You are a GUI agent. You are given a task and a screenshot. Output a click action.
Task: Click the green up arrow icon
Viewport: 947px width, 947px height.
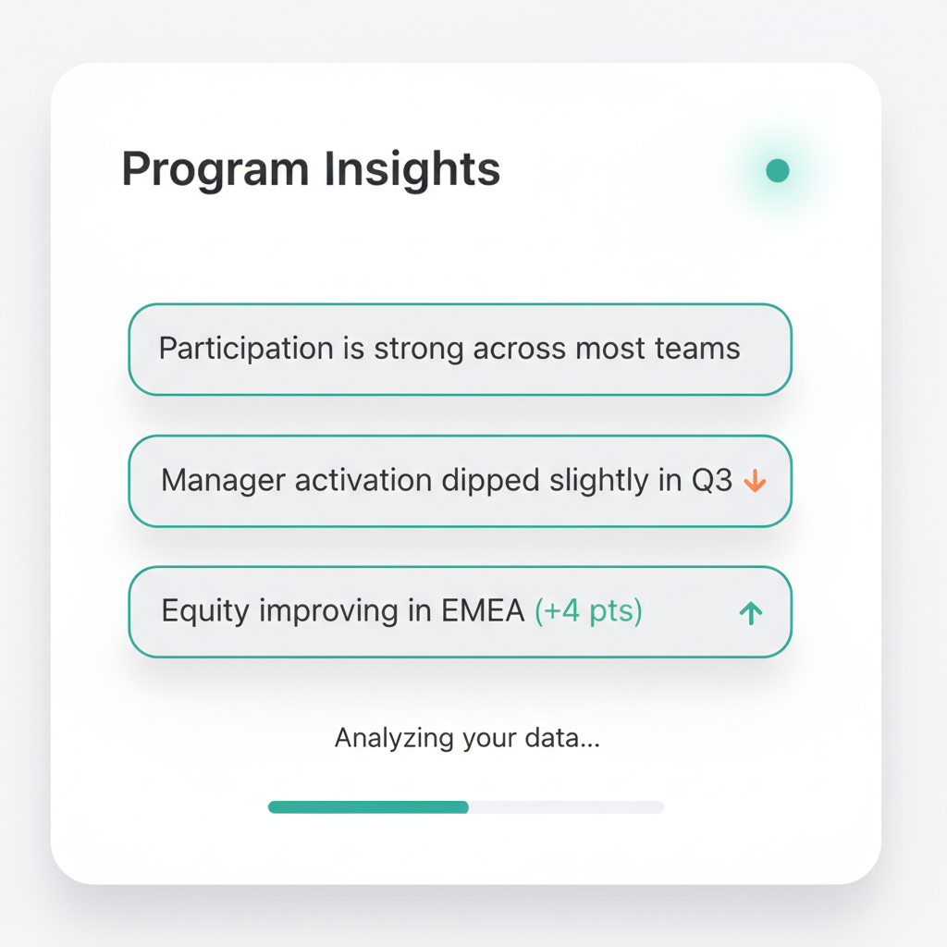pos(751,612)
